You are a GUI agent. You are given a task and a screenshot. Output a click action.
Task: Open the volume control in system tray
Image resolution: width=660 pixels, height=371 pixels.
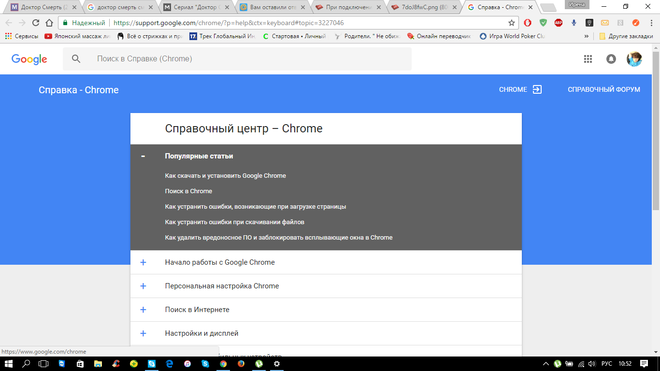pos(592,363)
